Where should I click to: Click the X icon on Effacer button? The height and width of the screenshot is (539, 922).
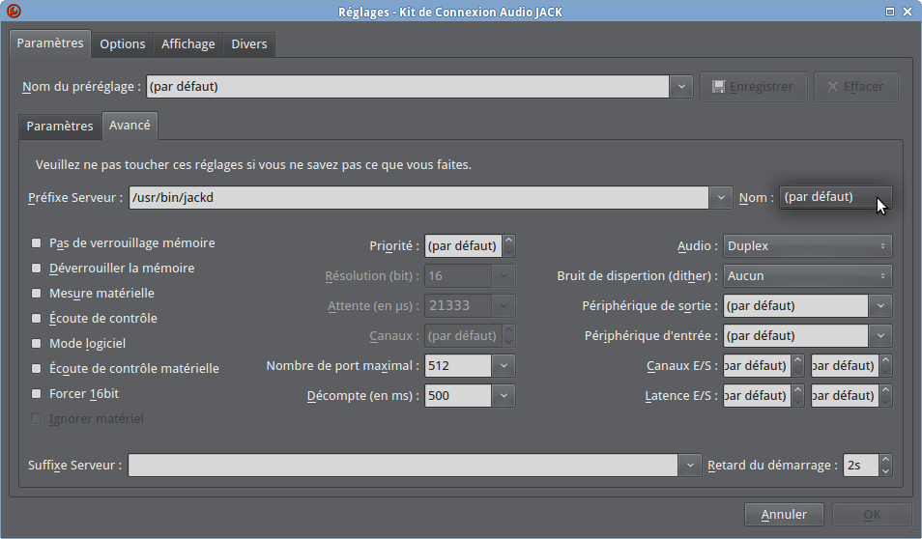pos(833,87)
